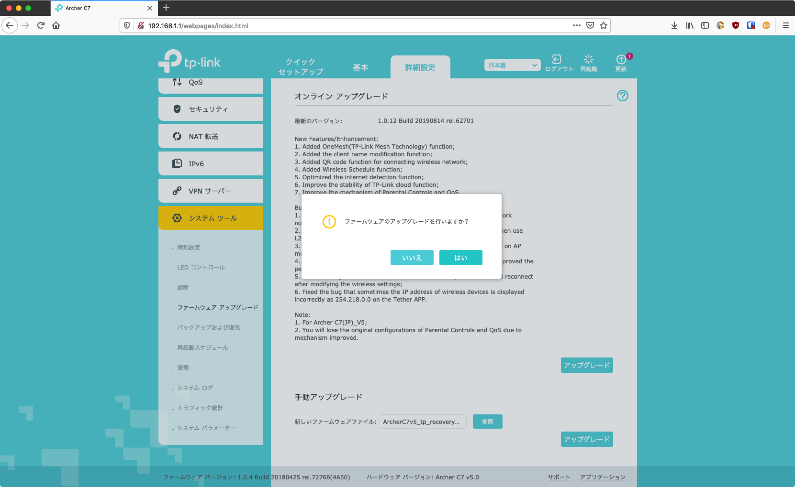Click the reboot icon (再起動)
795x487 pixels.
pyautogui.click(x=589, y=59)
